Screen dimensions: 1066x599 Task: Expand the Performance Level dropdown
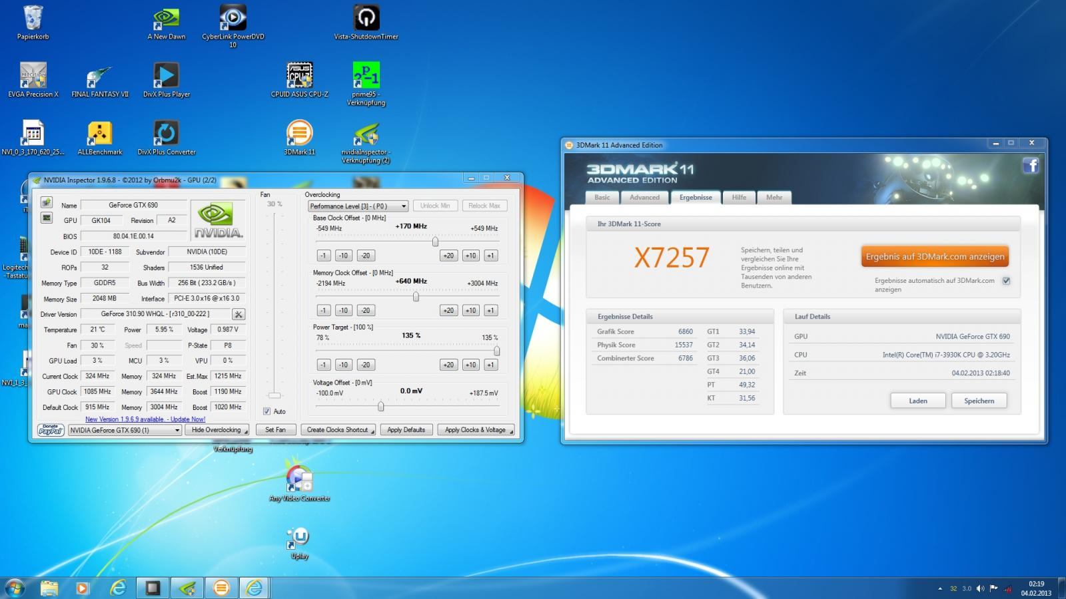tap(358, 206)
